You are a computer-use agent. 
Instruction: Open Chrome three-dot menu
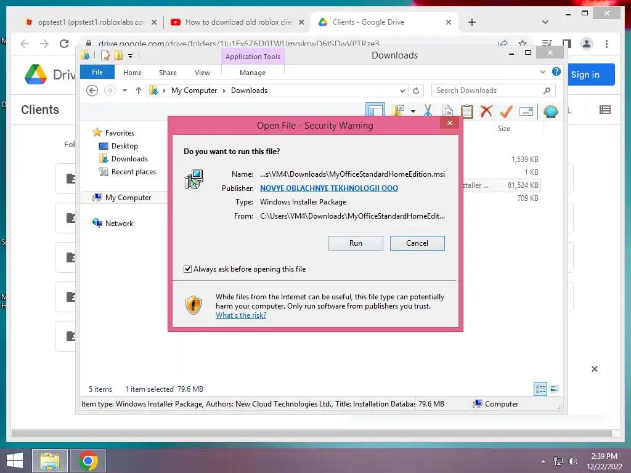point(606,44)
